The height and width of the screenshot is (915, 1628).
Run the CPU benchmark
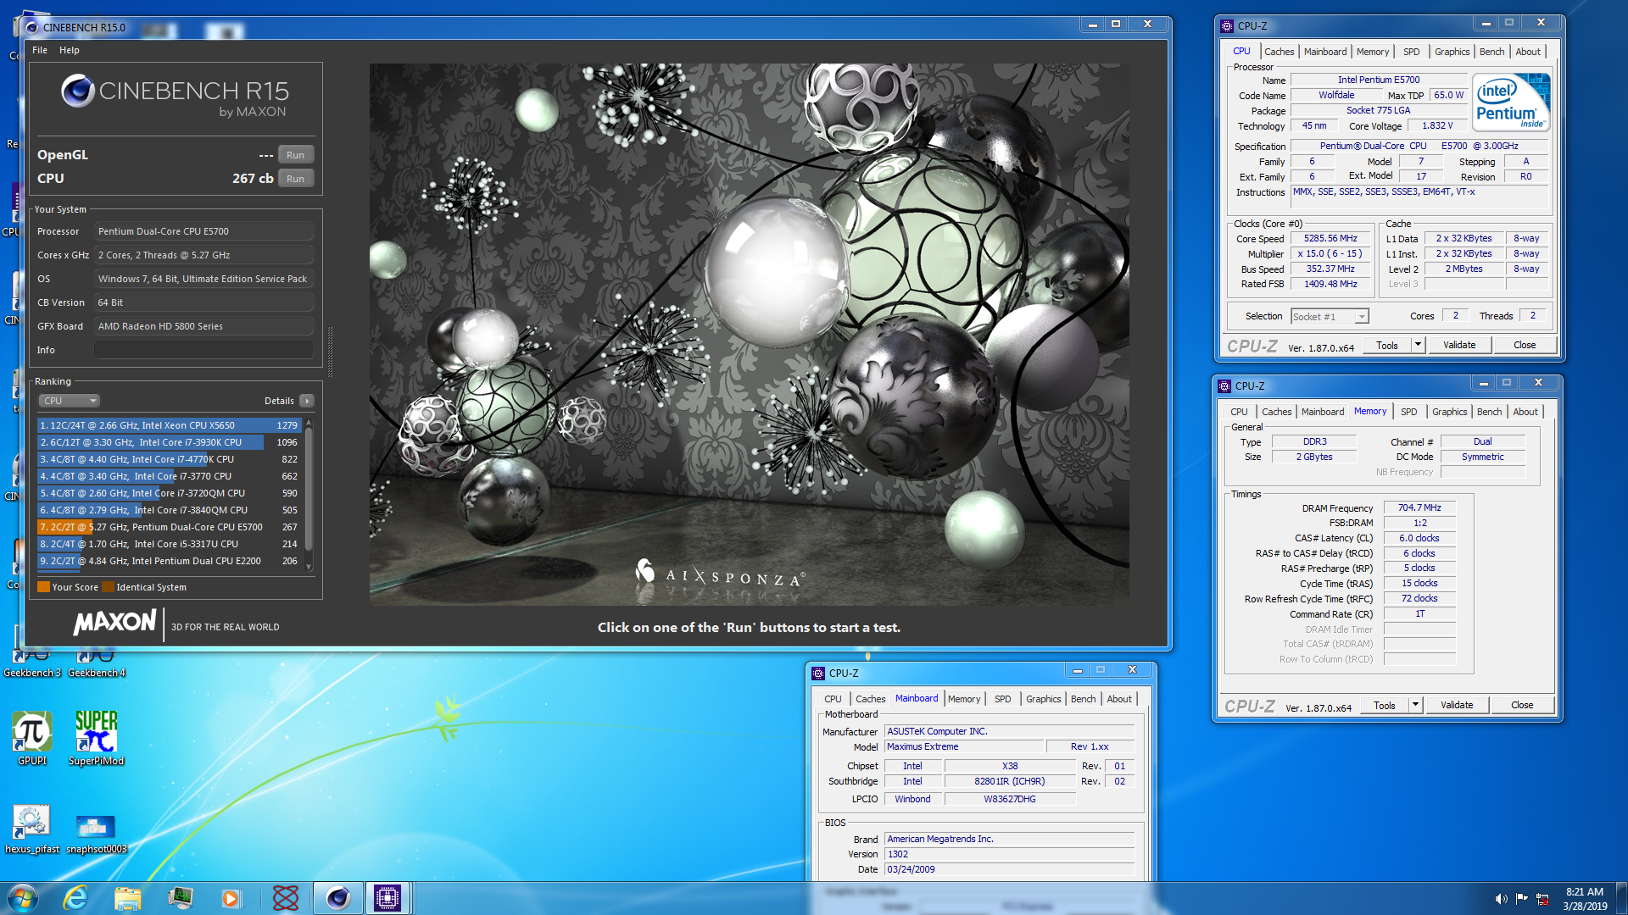click(x=295, y=179)
